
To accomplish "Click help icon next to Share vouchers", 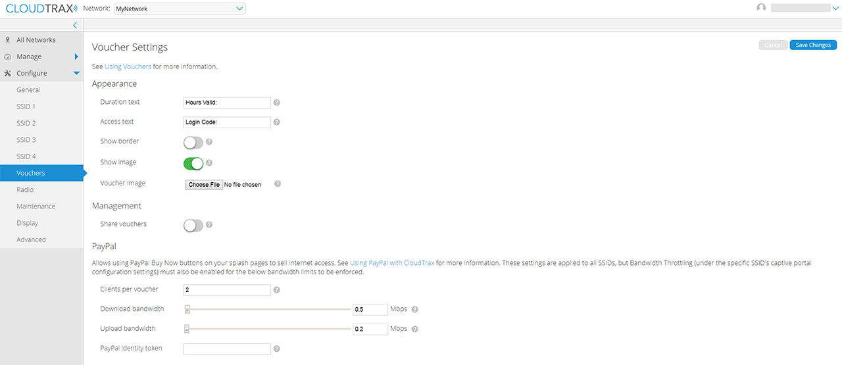I will [209, 225].
